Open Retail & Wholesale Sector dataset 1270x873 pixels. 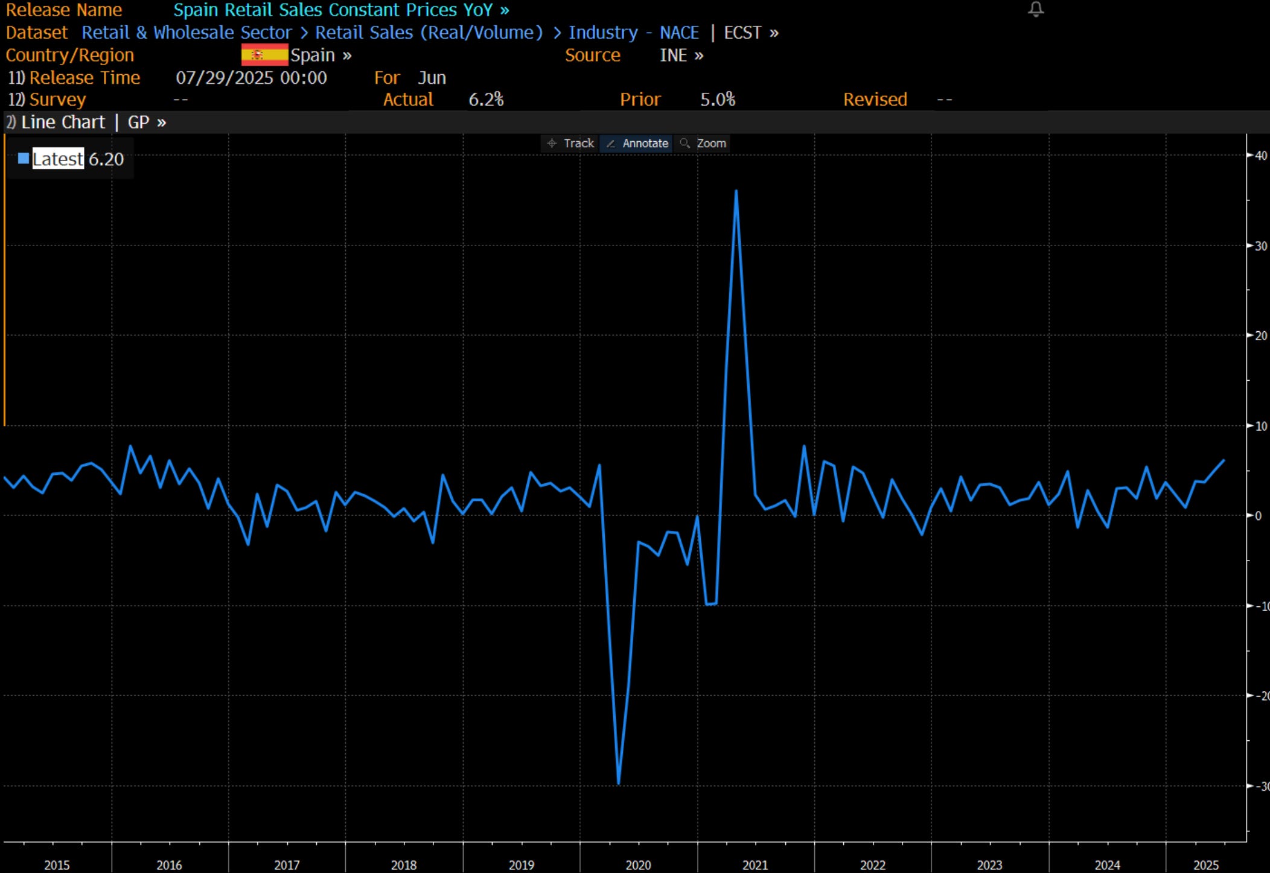pyautogui.click(x=187, y=33)
